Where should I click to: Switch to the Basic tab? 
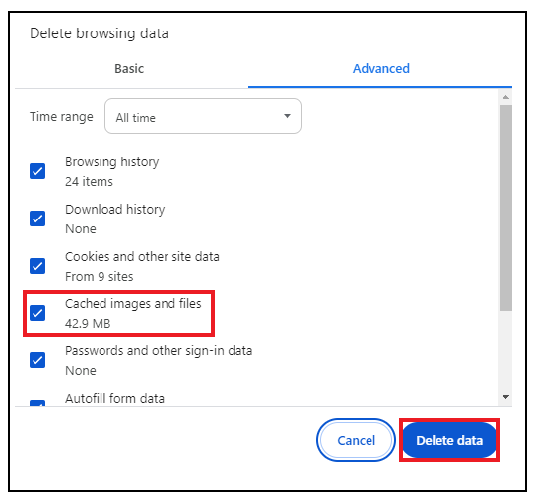[129, 69]
